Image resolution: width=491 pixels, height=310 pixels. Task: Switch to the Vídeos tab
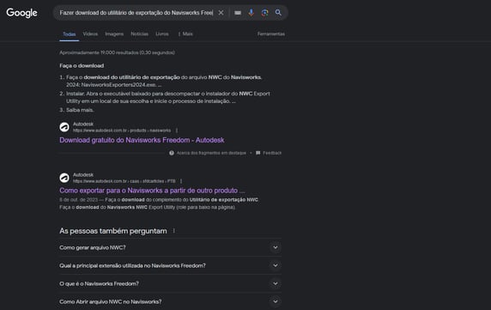(x=90, y=33)
